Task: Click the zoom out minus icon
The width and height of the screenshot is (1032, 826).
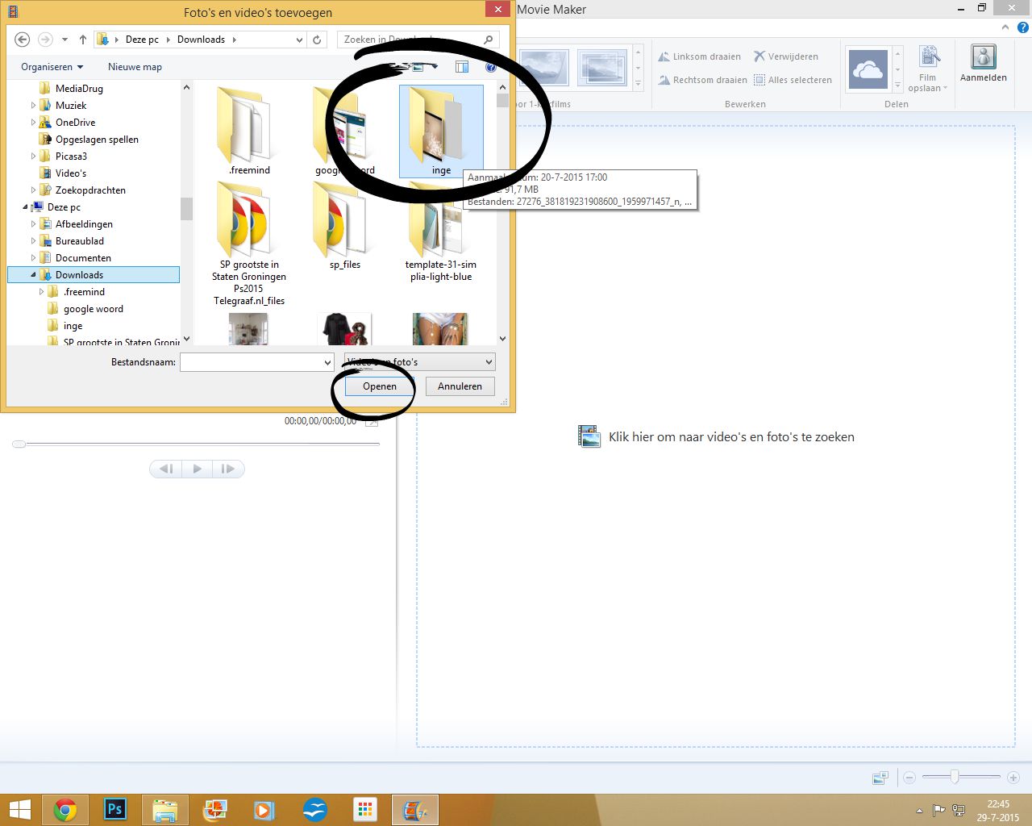Action: [x=909, y=778]
